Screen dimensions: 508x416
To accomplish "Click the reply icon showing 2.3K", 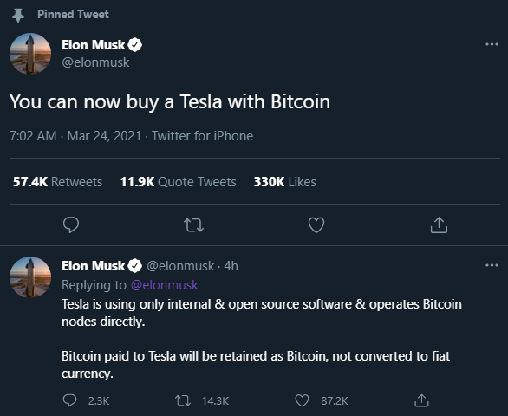I will [x=69, y=400].
